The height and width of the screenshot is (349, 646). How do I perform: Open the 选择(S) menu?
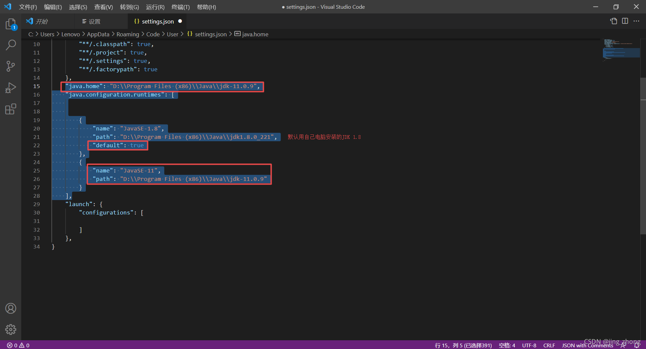(x=78, y=7)
